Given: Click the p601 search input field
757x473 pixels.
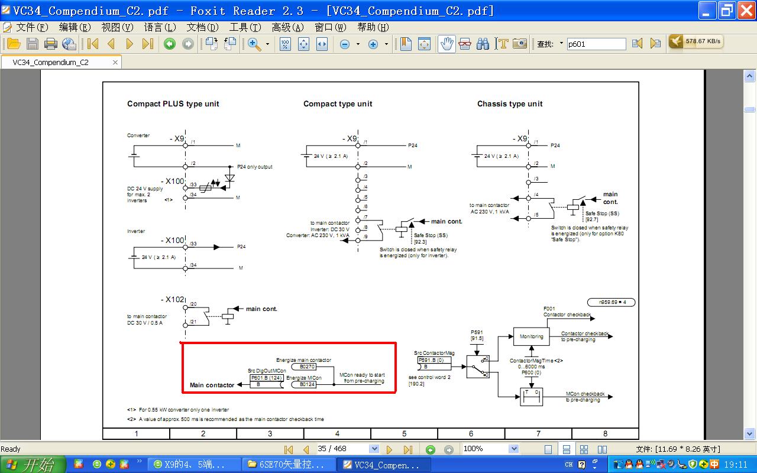Looking at the screenshot, I should 596,44.
